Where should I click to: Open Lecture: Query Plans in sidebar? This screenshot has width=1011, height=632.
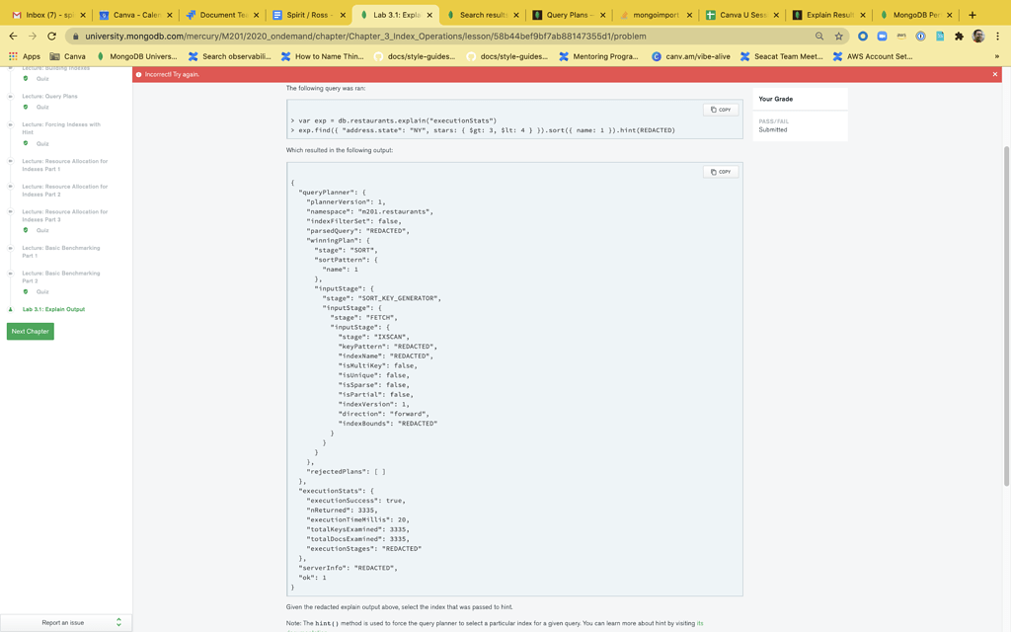(49, 96)
